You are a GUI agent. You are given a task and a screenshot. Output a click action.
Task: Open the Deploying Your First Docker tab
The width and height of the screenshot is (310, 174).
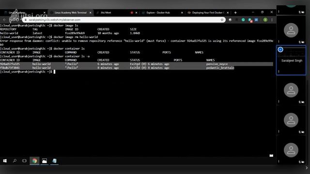(208, 13)
